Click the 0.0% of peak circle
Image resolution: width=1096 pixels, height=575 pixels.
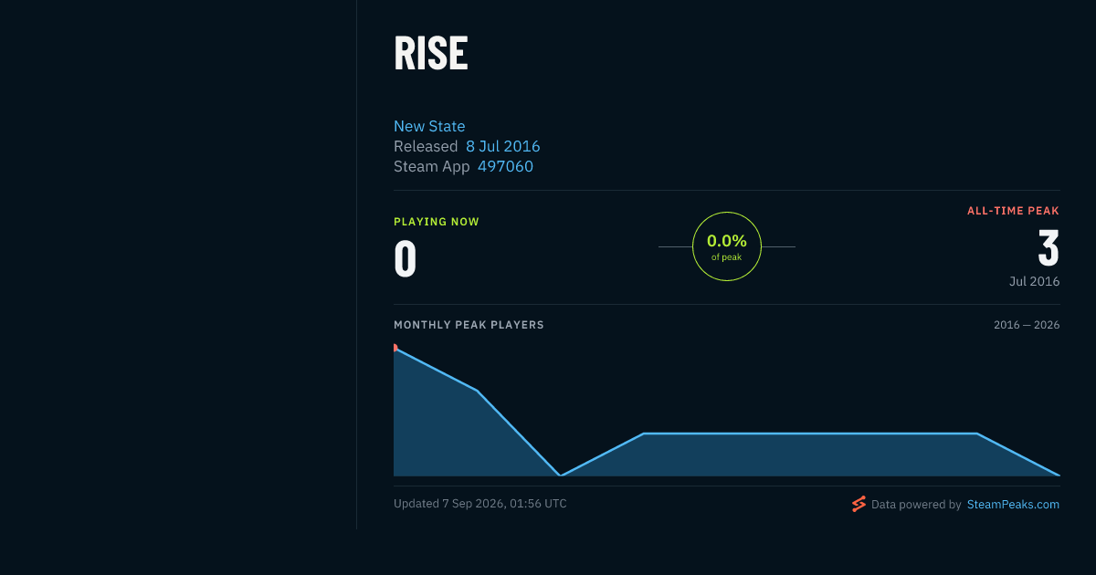[x=727, y=246]
